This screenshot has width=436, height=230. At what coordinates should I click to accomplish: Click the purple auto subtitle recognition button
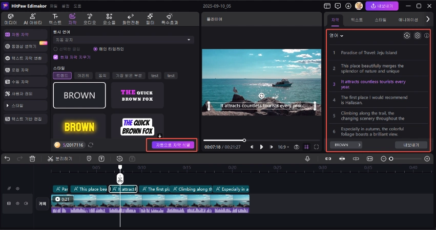click(x=173, y=145)
